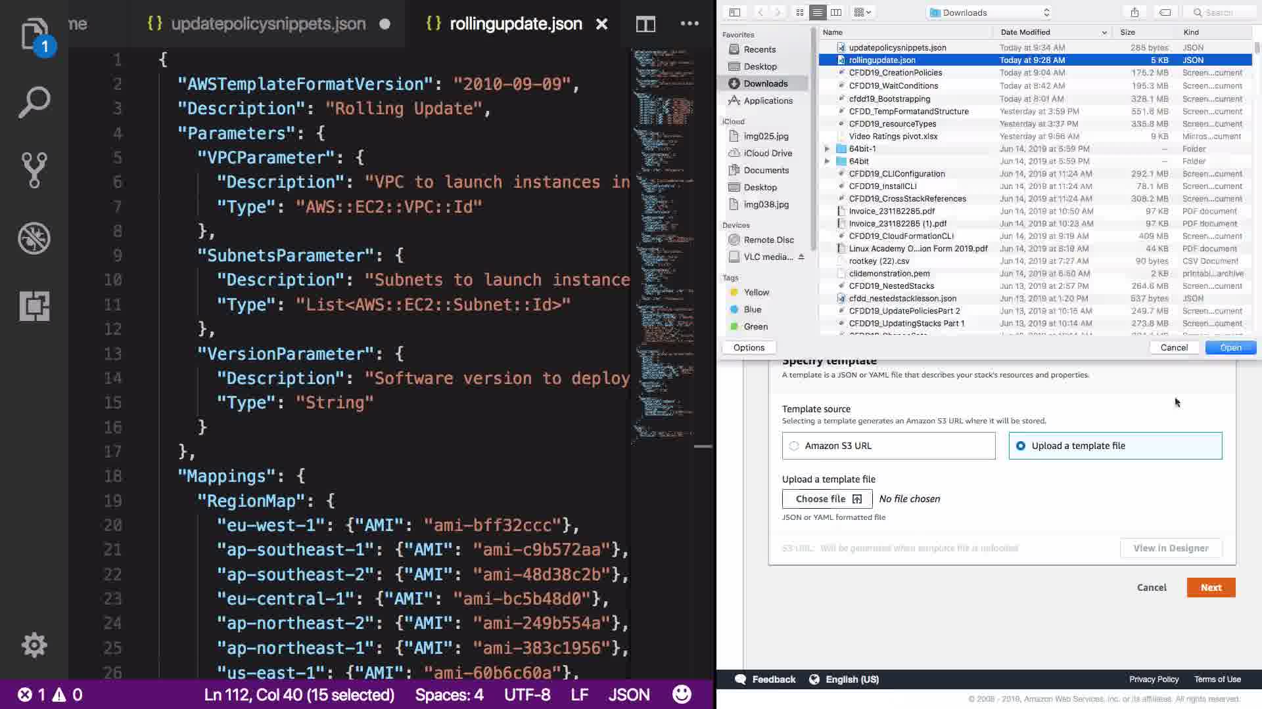1262x709 pixels.
Task: Open the group-by arrange dropdown
Action: tap(862, 12)
